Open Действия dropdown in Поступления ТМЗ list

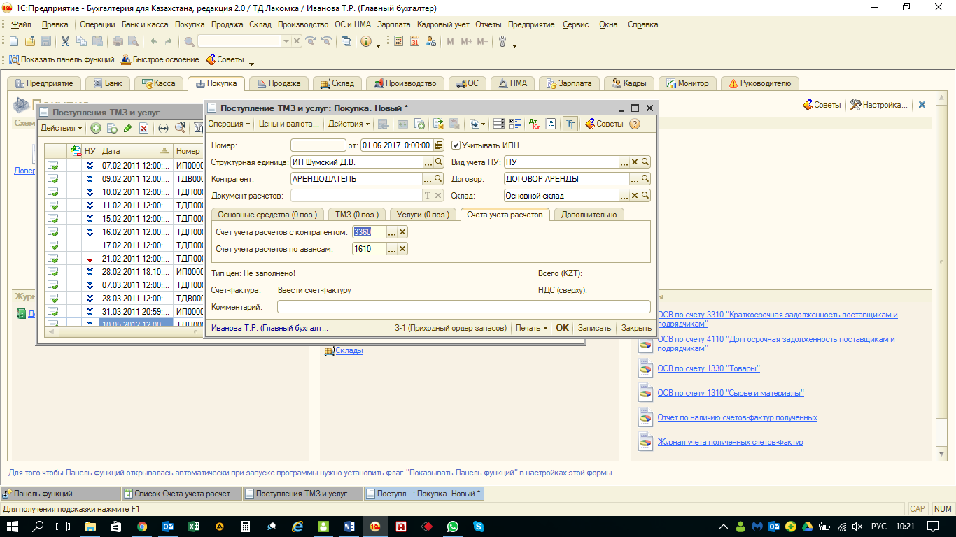[62, 128]
